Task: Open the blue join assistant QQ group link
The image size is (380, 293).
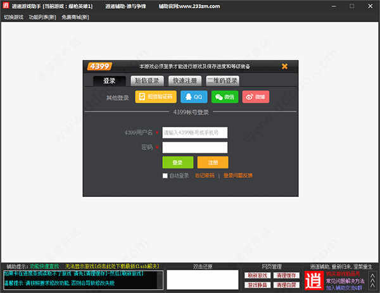Action: (x=344, y=288)
